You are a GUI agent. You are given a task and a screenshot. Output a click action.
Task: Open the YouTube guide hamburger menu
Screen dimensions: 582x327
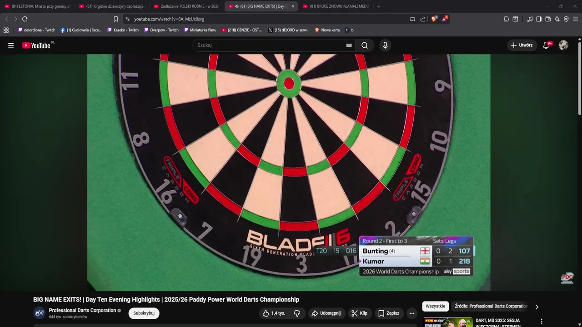coord(11,45)
